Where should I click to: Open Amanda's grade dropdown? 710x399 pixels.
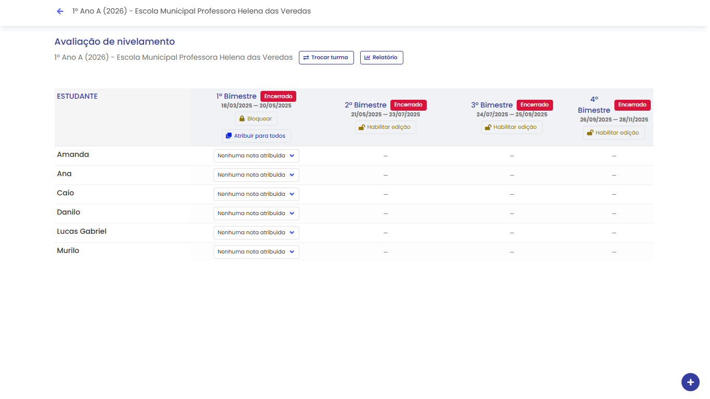256,156
